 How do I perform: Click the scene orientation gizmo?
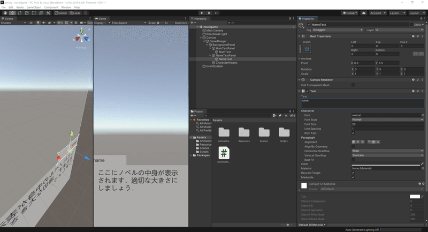click(x=82, y=36)
